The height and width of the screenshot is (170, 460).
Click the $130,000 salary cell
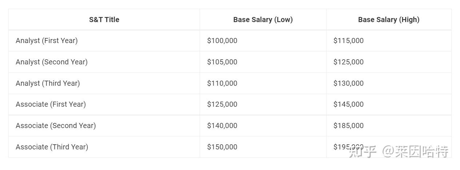tap(348, 83)
